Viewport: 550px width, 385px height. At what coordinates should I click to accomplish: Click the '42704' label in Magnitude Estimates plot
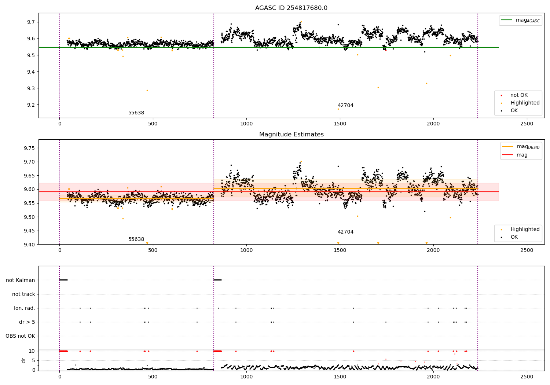point(345,232)
